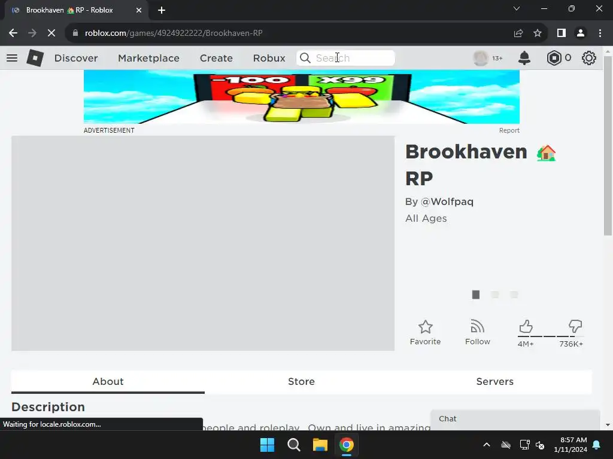Stop loading the page
The height and width of the screenshot is (459, 613).
click(51, 33)
